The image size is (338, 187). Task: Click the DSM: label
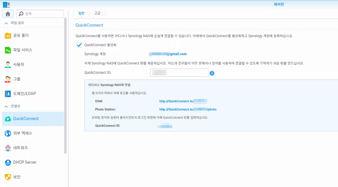pyautogui.click(x=99, y=101)
